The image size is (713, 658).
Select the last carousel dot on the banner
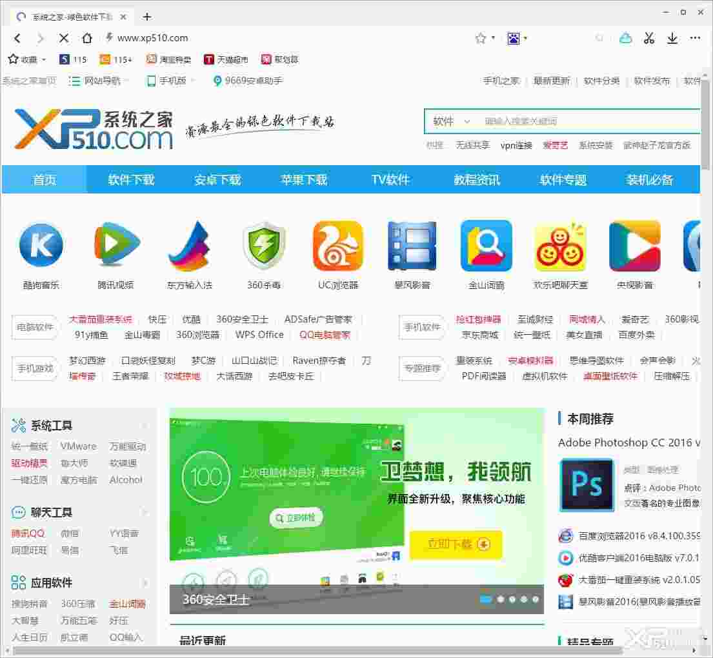click(536, 600)
